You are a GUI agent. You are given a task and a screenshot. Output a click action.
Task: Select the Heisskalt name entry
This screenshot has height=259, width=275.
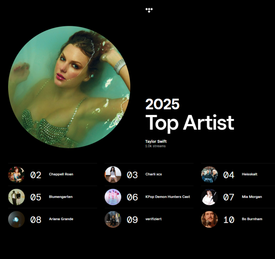[x=250, y=174]
